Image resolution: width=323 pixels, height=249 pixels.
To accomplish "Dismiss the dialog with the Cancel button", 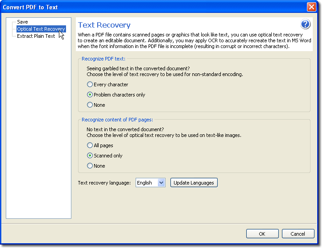I will click(298, 234).
